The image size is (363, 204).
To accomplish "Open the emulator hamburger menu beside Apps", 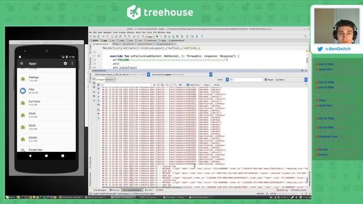I will point(22,63).
